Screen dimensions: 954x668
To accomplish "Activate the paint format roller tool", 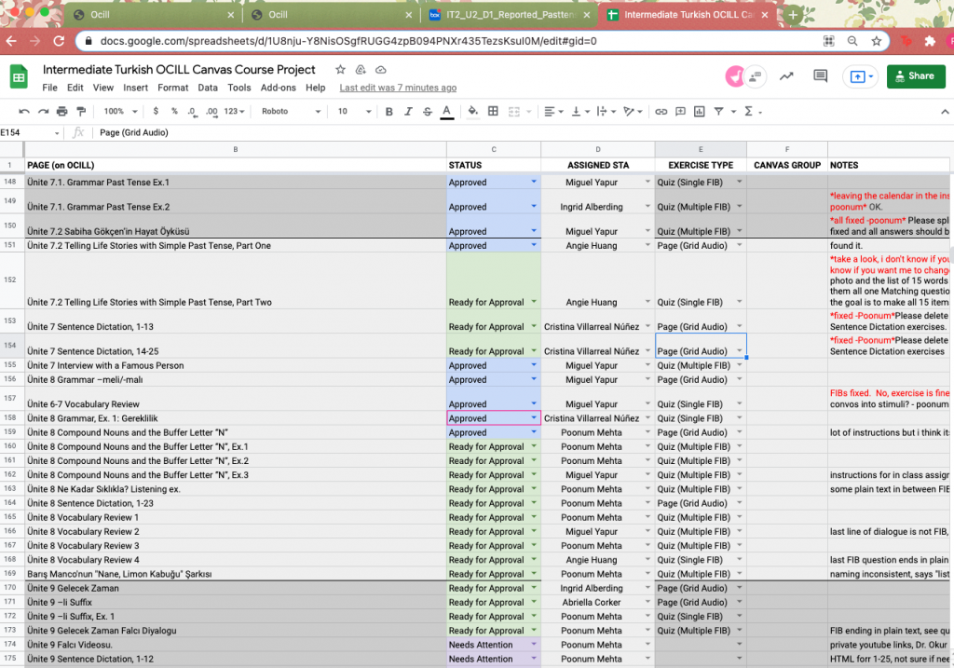I will coord(81,112).
